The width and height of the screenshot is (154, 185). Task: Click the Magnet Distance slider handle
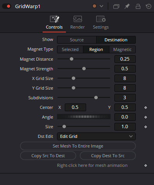point(71,59)
